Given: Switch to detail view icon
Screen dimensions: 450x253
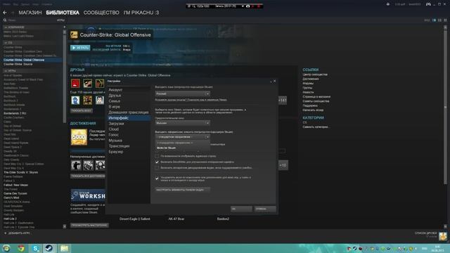Looking at the screenshot, I should click(x=435, y=20).
